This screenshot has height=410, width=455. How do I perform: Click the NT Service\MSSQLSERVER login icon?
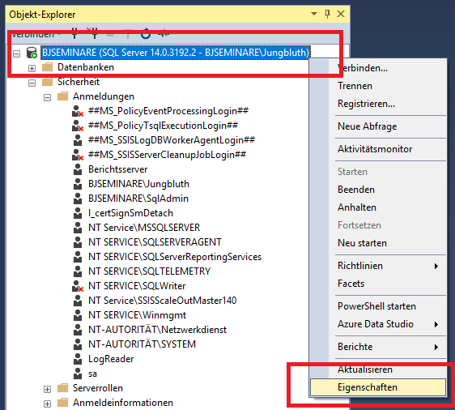click(78, 228)
